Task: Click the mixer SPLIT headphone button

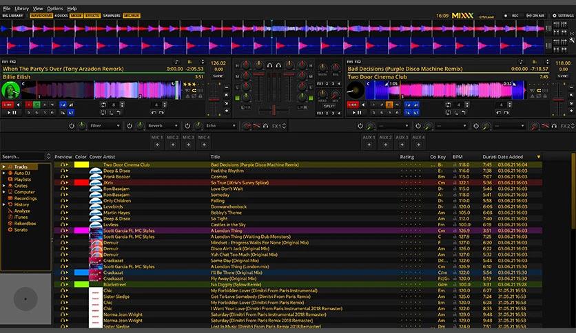Action: pyautogui.click(x=329, y=106)
